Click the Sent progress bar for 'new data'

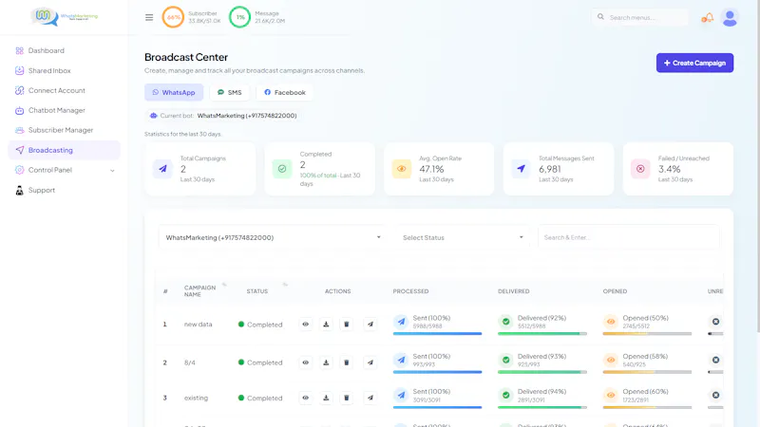tap(437, 334)
